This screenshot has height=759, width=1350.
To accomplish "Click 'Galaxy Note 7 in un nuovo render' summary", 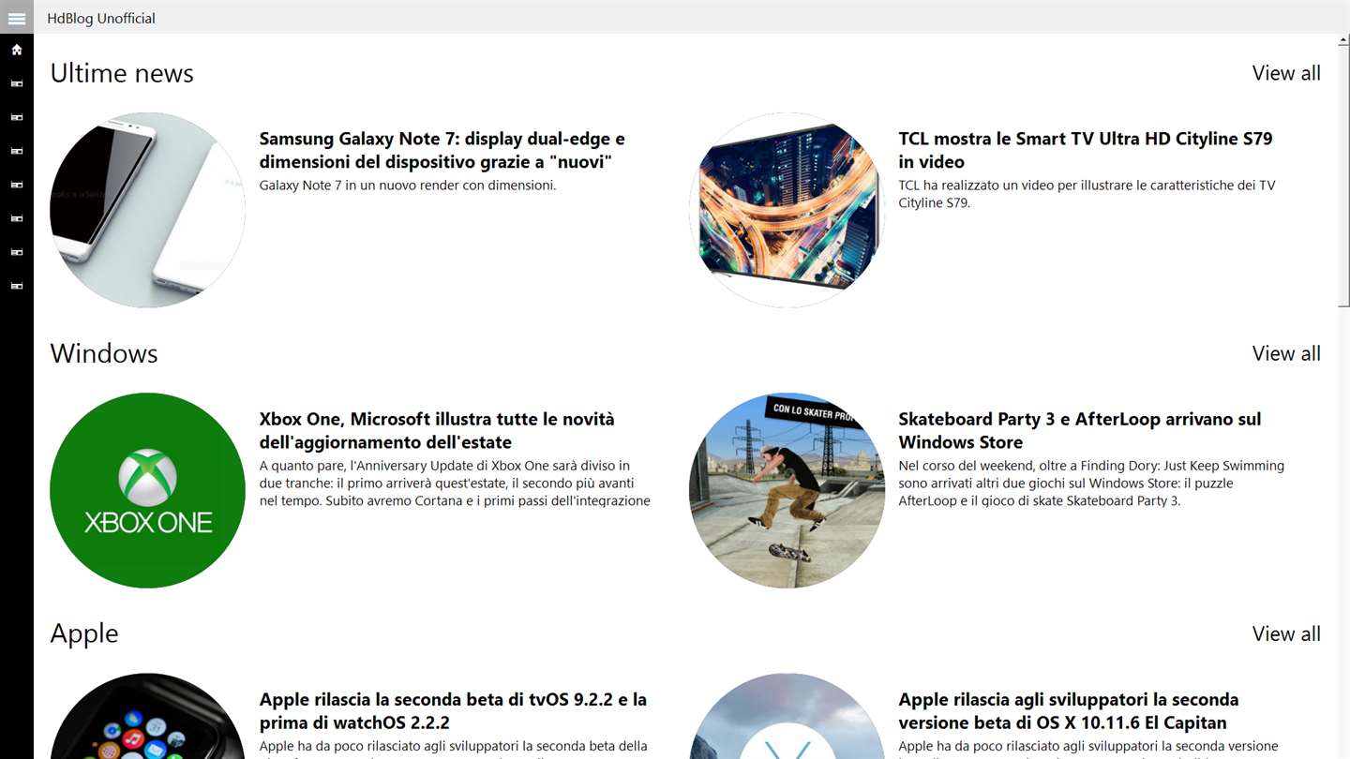I will (408, 186).
